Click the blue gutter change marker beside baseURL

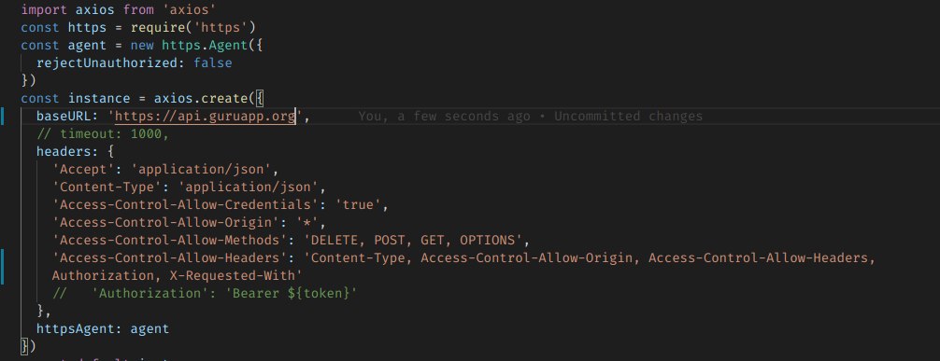coord(2,117)
